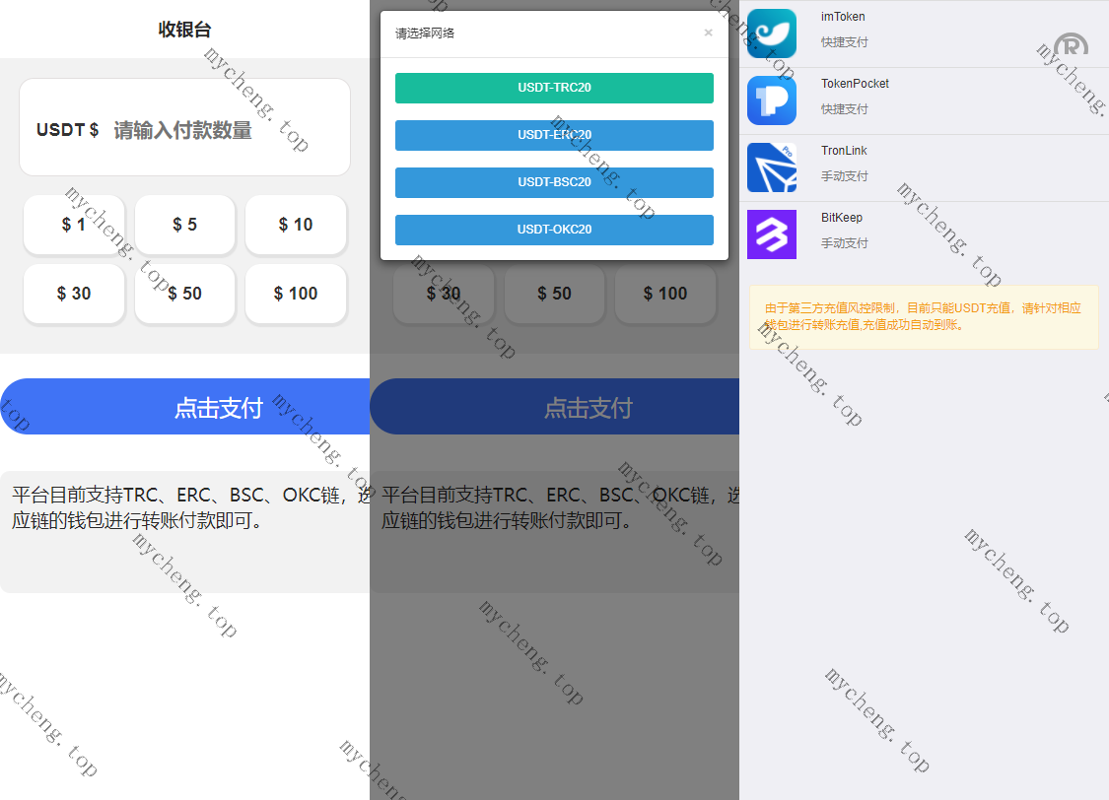Choose the $ 5 preset amount

click(184, 225)
